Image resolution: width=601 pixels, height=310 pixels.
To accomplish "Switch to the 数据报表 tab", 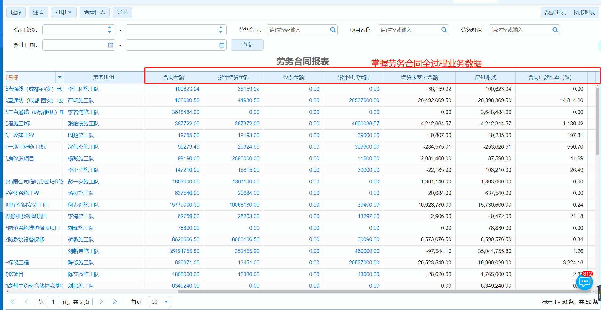I will coord(555,12).
